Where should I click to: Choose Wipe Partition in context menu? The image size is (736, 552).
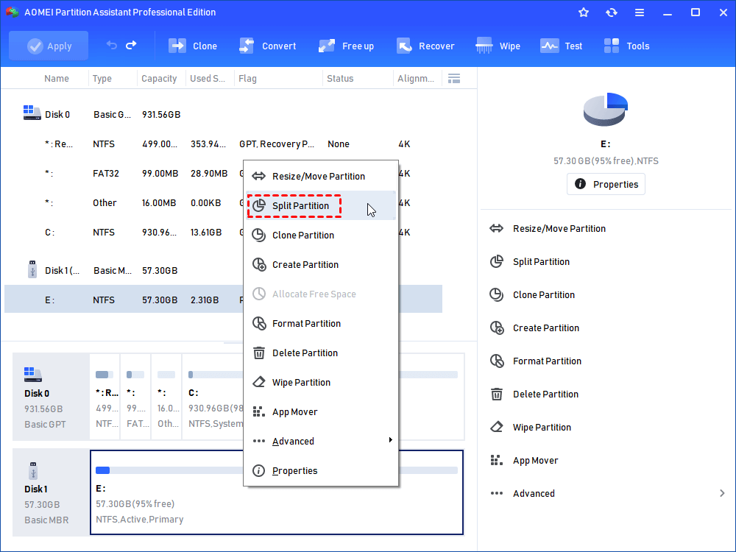click(321, 383)
